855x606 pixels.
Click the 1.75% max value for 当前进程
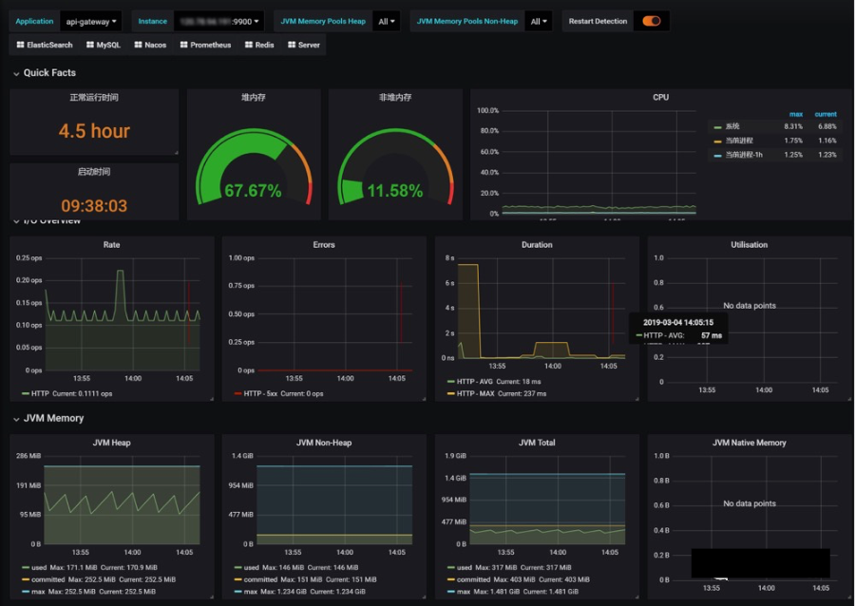(793, 141)
